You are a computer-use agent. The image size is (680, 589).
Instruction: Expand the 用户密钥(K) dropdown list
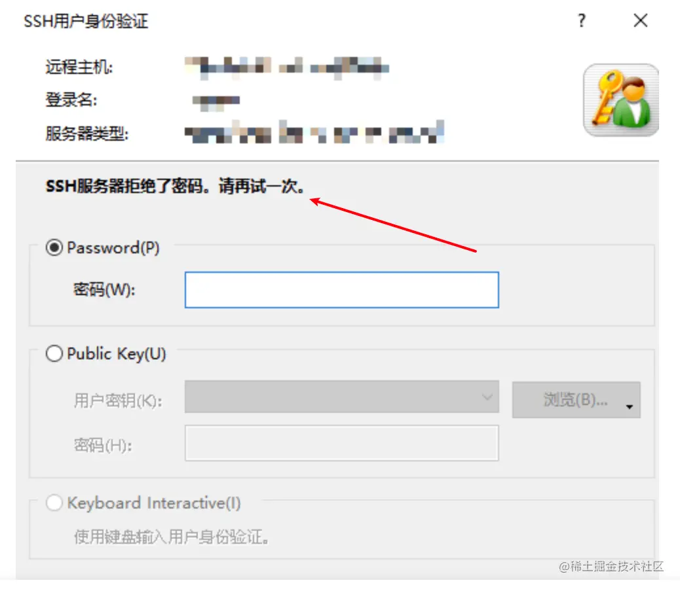342,397
